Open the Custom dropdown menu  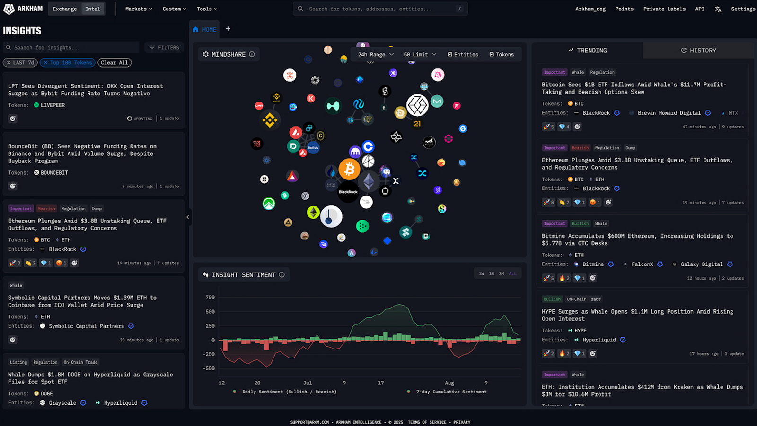174,9
